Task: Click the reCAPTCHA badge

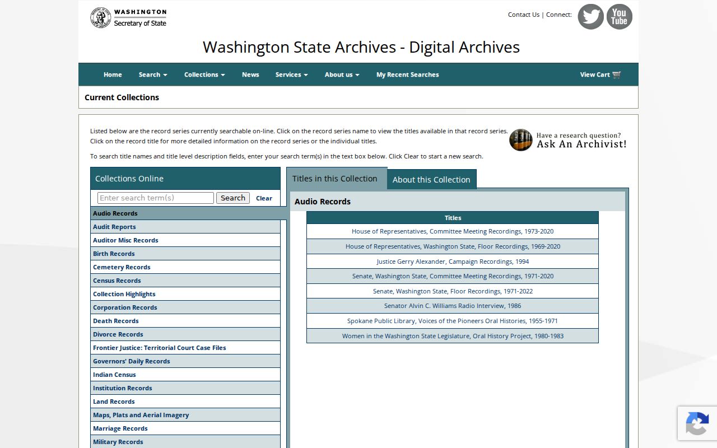Action: [697, 423]
